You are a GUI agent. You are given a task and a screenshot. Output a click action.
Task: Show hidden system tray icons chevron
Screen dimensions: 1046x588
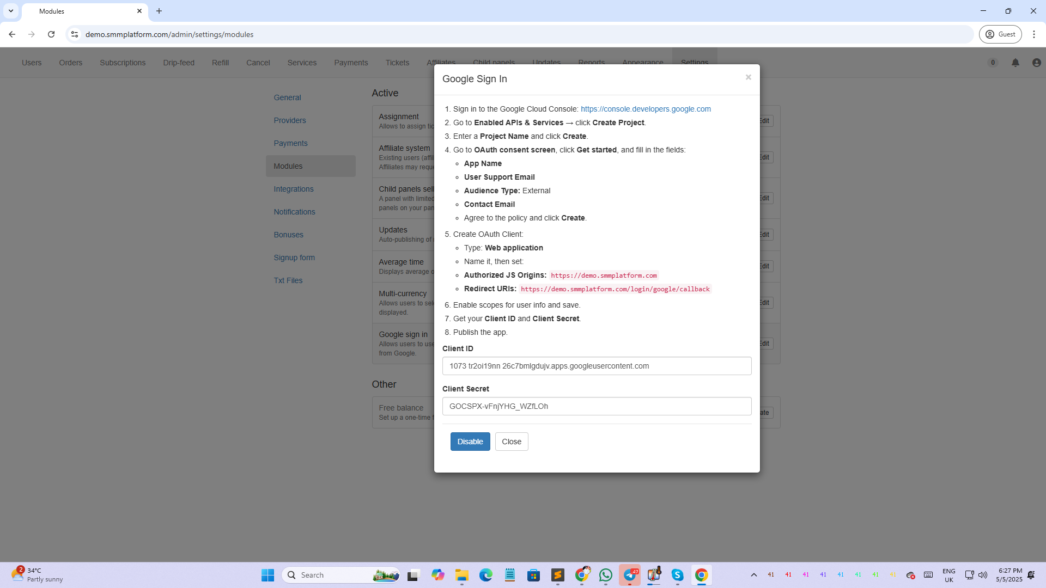coord(753,575)
